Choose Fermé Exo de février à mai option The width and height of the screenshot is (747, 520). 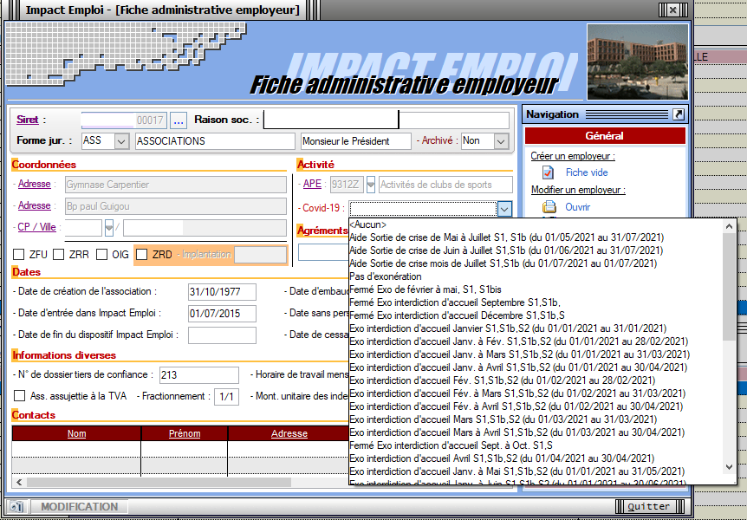click(x=425, y=289)
